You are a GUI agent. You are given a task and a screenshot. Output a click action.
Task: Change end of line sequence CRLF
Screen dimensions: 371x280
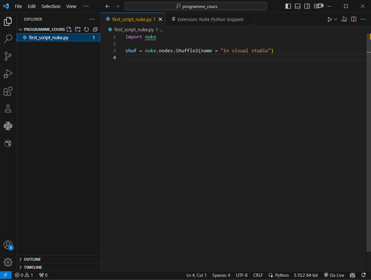[x=258, y=275]
